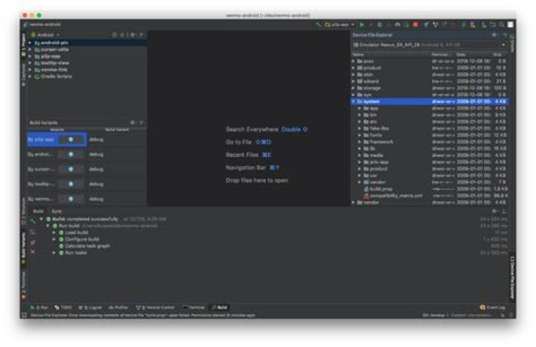536x347 pixels.
Task: Expand the framework folder under system
Action: click(360, 142)
